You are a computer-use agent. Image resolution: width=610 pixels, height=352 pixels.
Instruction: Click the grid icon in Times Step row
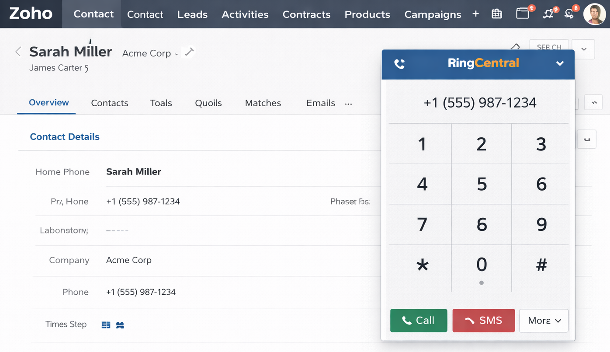click(106, 325)
